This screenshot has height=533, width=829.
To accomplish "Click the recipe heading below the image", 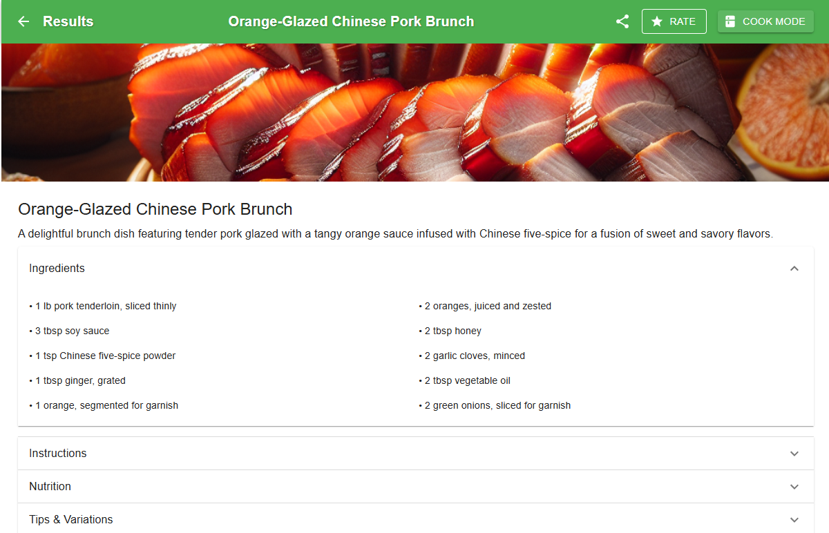I will [155, 209].
